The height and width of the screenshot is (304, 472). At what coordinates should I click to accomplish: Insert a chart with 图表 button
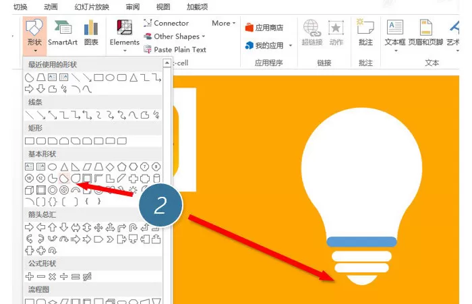(91, 33)
